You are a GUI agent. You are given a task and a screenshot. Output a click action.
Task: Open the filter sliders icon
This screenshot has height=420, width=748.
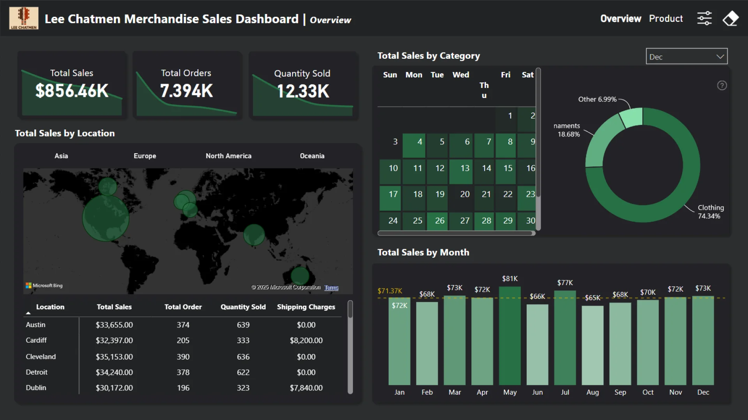[704, 18]
